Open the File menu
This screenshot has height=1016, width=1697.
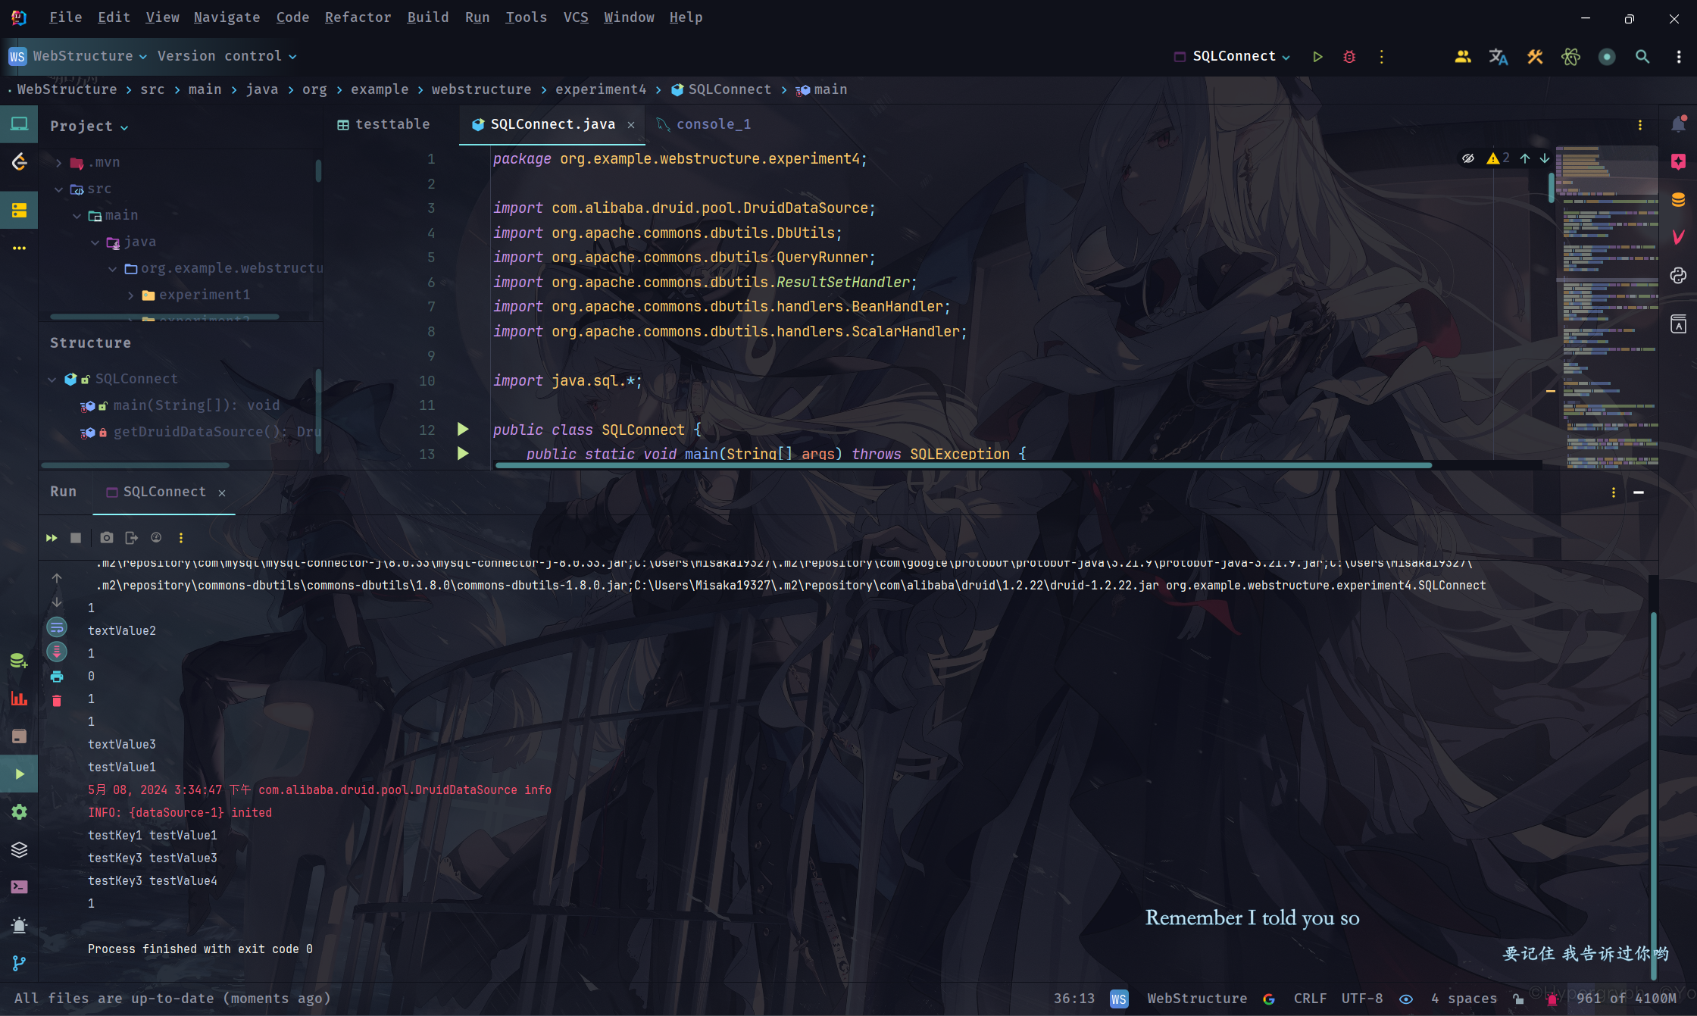click(65, 17)
